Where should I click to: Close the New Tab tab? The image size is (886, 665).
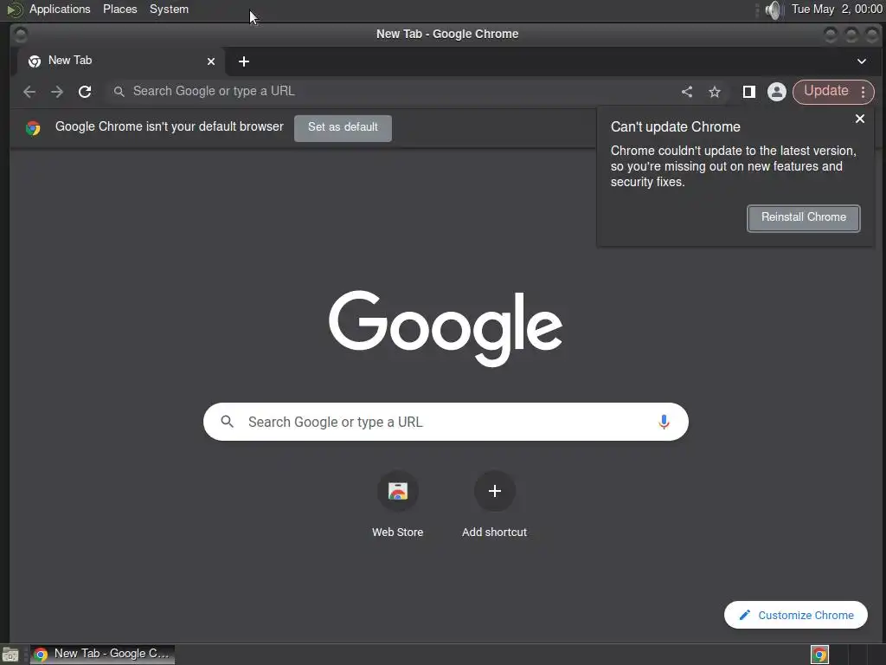[x=211, y=61]
